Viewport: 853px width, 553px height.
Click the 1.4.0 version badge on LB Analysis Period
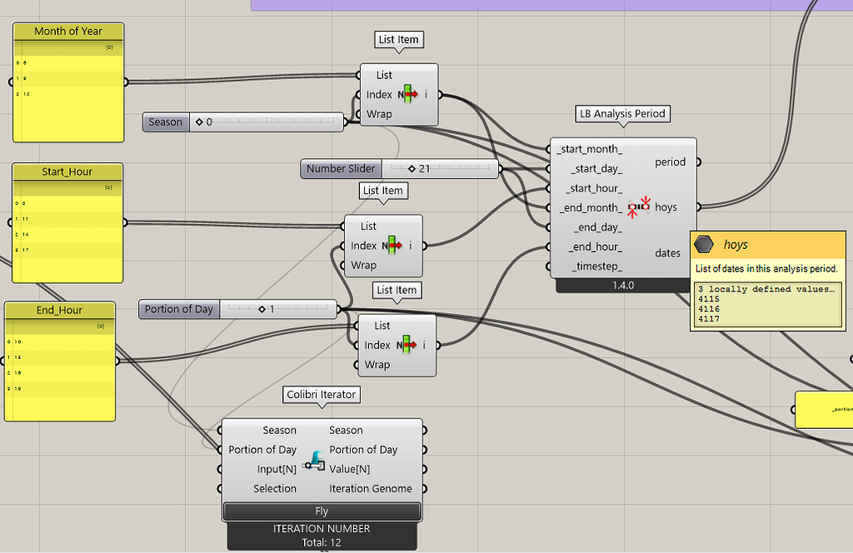point(625,286)
